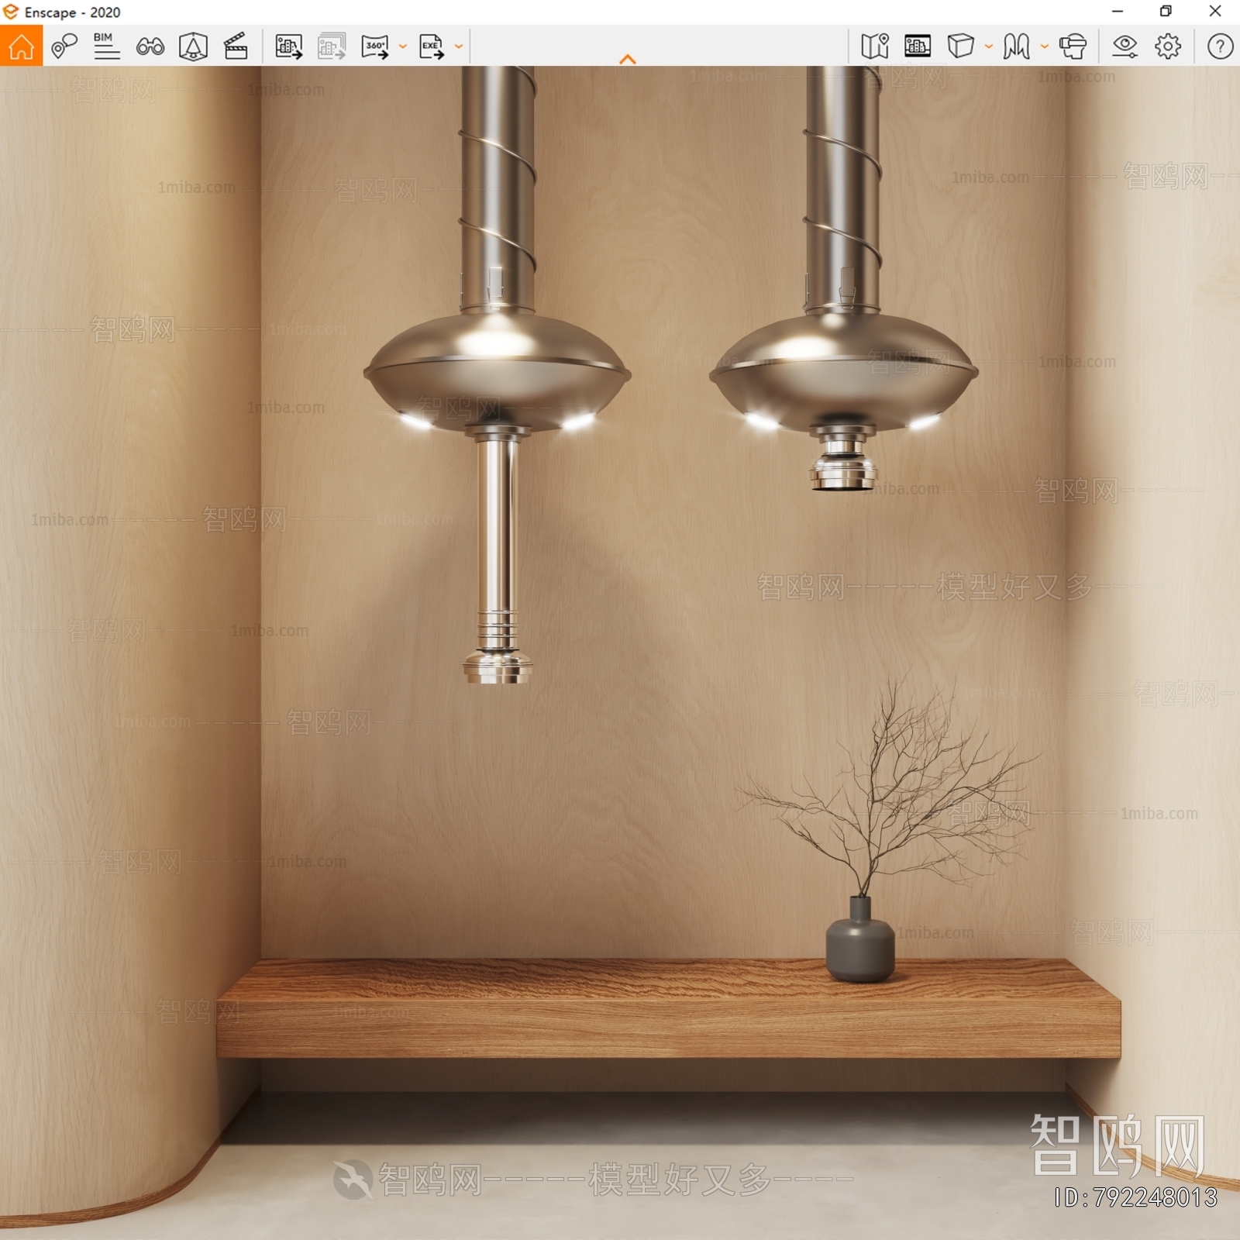Enable the synchronized views icon
Viewport: 1240px width, 1240px height.
(193, 46)
